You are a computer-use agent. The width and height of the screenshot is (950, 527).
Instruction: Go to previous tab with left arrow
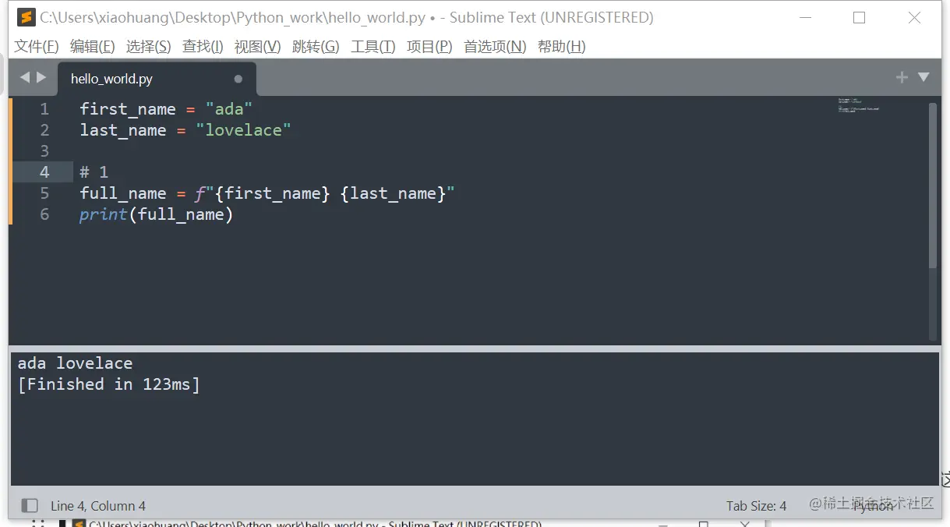[x=24, y=77]
